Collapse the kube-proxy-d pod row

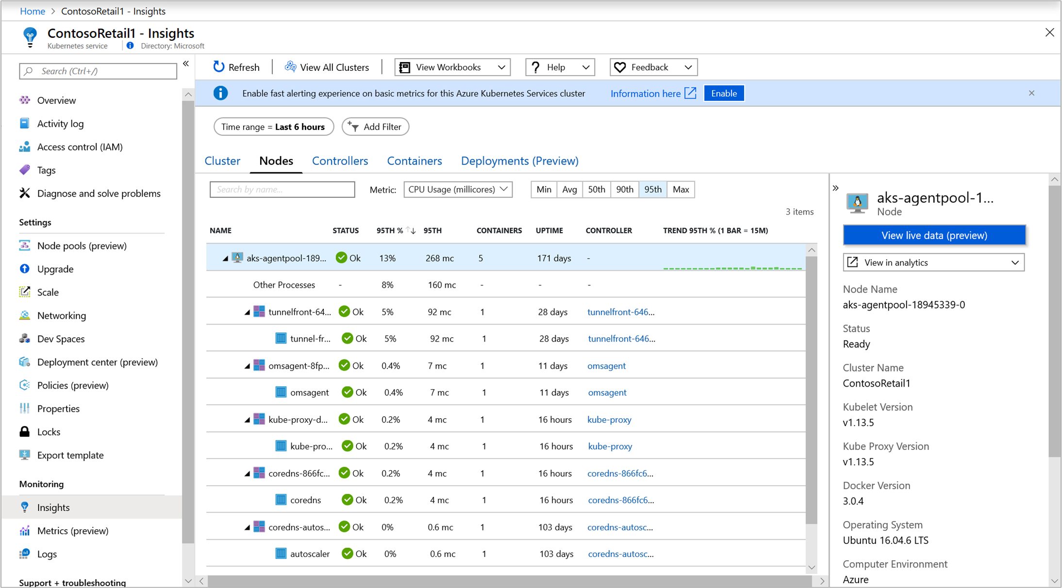(x=247, y=420)
